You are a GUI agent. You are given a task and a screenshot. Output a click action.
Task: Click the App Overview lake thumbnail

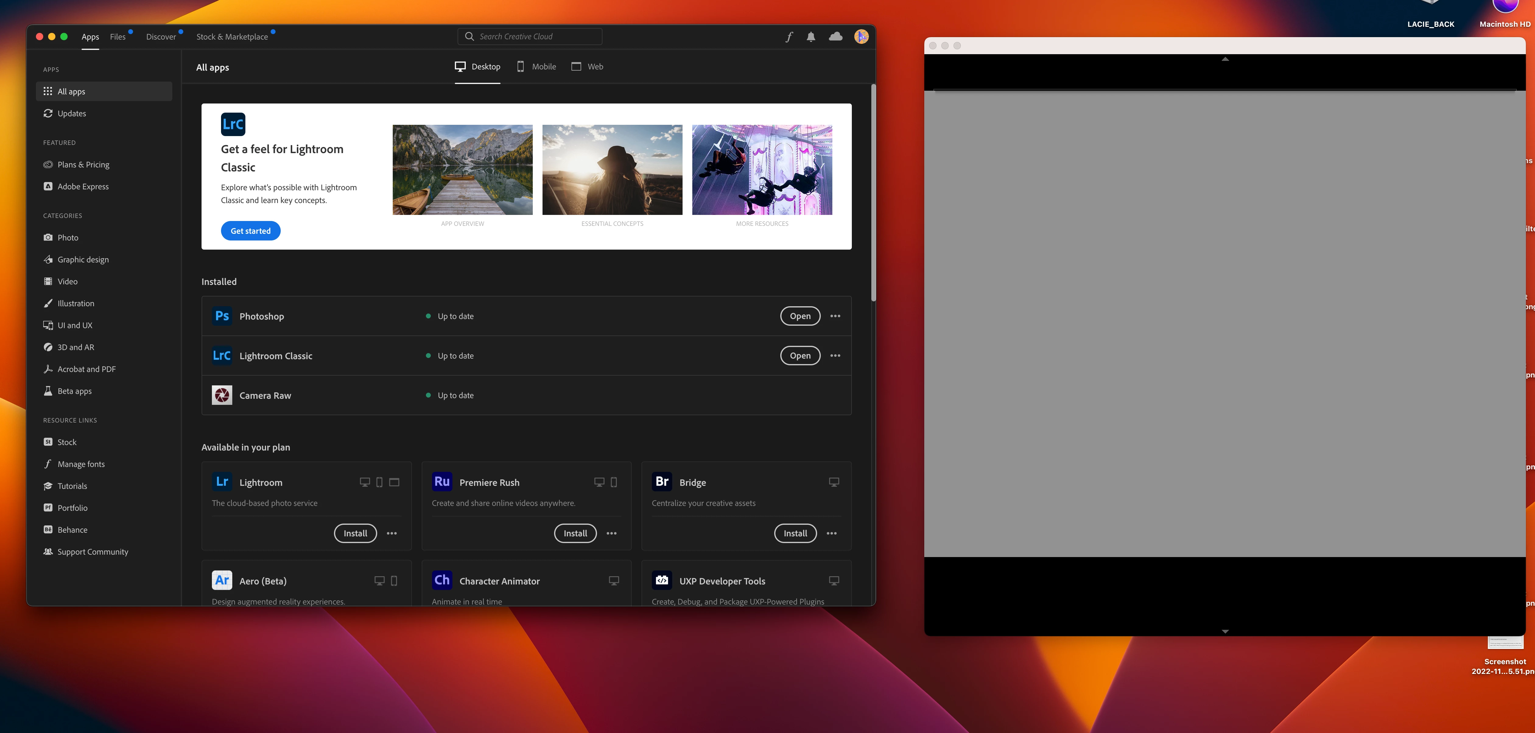point(462,170)
